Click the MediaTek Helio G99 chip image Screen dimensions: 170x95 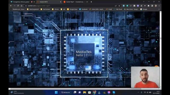tap(84, 54)
